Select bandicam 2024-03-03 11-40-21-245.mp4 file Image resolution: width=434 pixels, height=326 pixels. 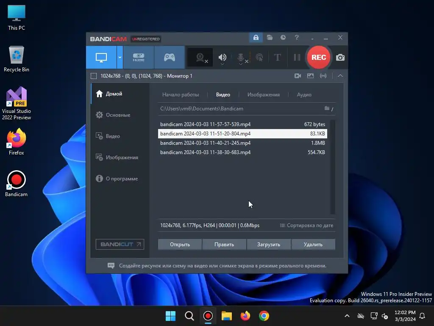pos(242,143)
